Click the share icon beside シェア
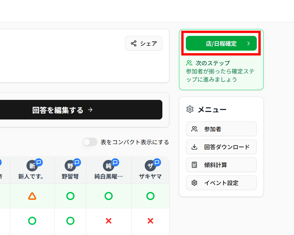The width and height of the screenshot is (294, 235). point(134,43)
